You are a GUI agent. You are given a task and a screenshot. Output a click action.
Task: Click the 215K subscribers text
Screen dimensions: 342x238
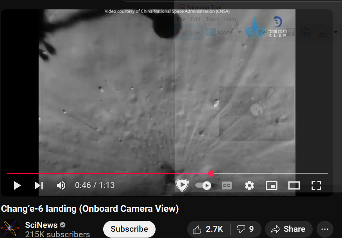[57, 234]
